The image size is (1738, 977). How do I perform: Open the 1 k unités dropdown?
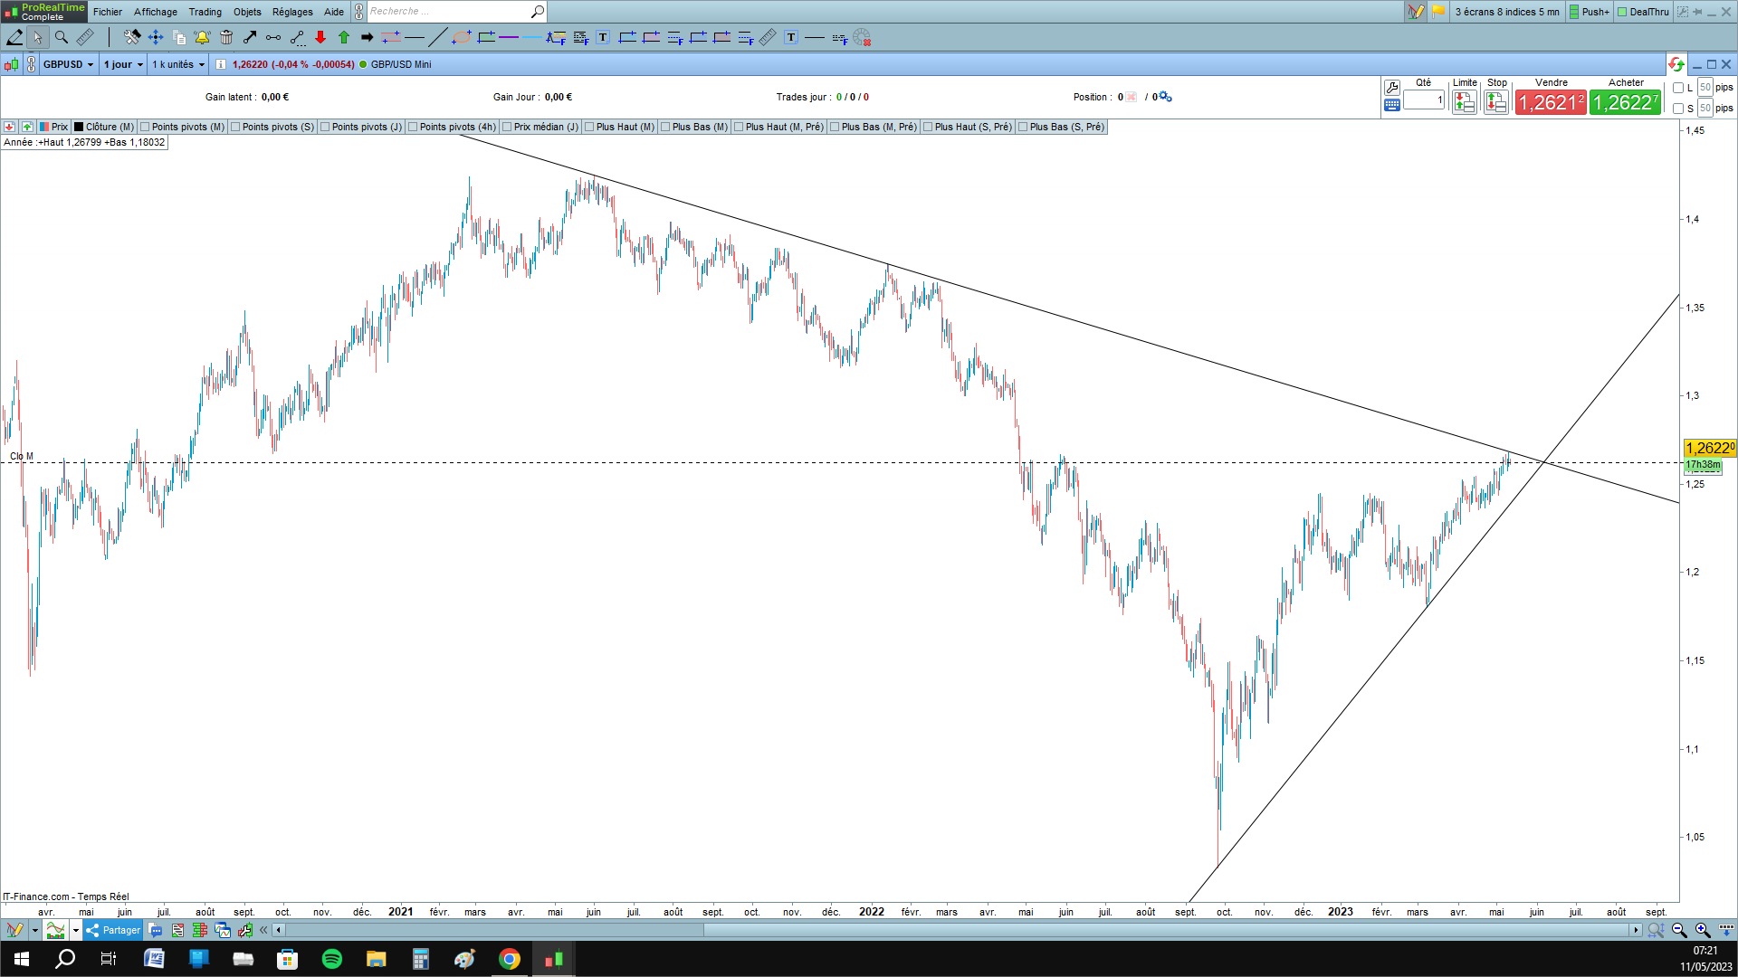click(x=178, y=64)
